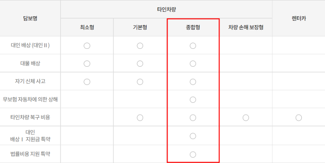Click the 대물 배상 circle under 종합형
Image resolution: width=325 pixels, height=163 pixels.
click(x=193, y=63)
